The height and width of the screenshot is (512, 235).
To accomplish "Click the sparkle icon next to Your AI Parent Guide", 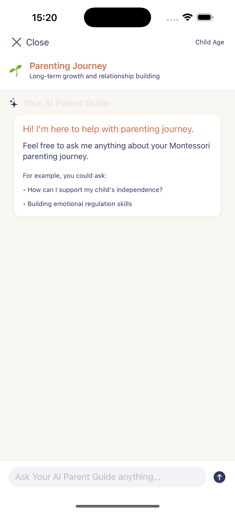I will pos(14,103).
